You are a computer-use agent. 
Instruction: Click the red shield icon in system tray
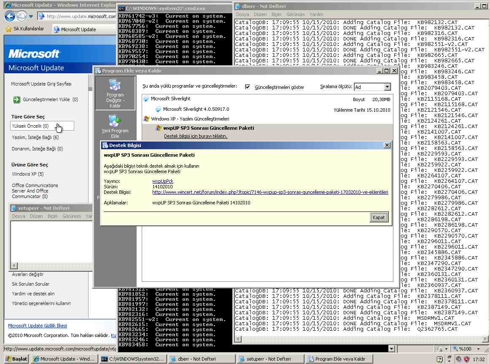tap(467, 359)
